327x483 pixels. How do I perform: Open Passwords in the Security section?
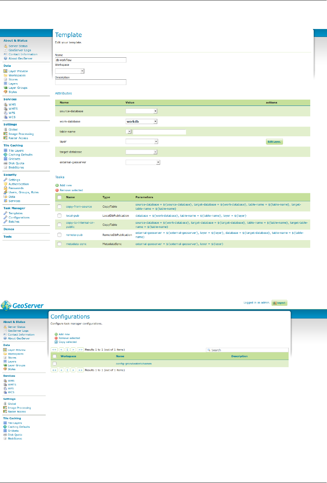[x=16, y=188]
